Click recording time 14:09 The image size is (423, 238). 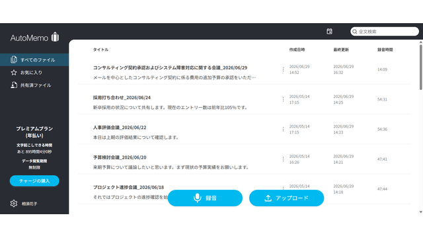[382, 69]
